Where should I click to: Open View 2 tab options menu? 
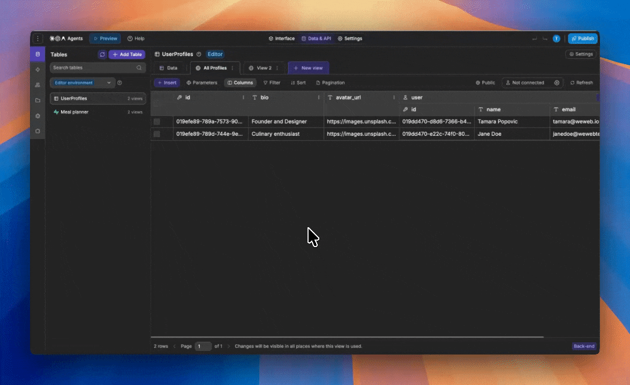277,68
